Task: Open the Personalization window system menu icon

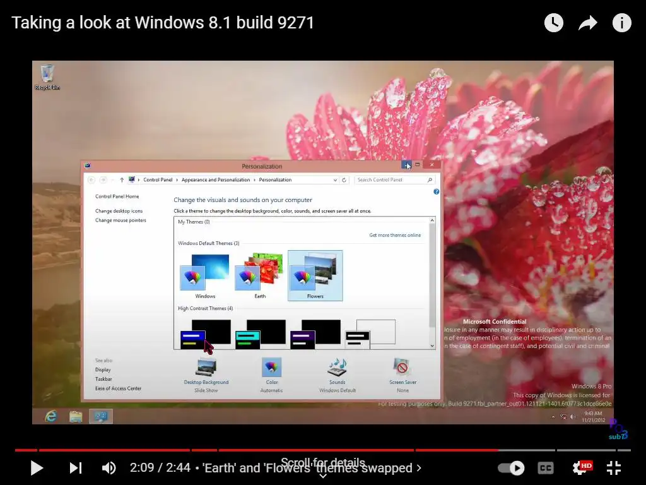Action: 87,166
